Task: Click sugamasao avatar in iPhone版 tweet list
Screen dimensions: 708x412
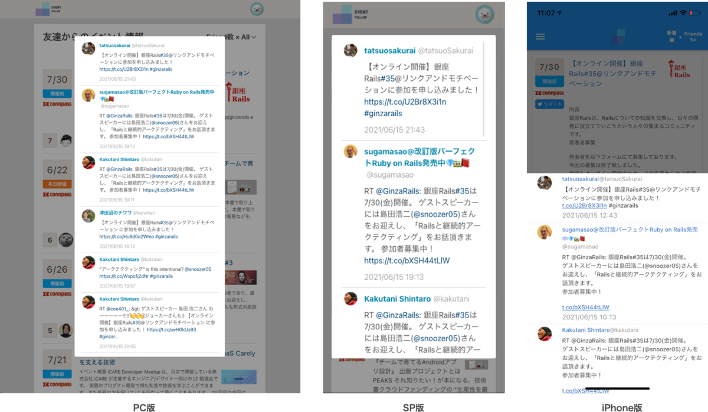Action: click(544, 233)
